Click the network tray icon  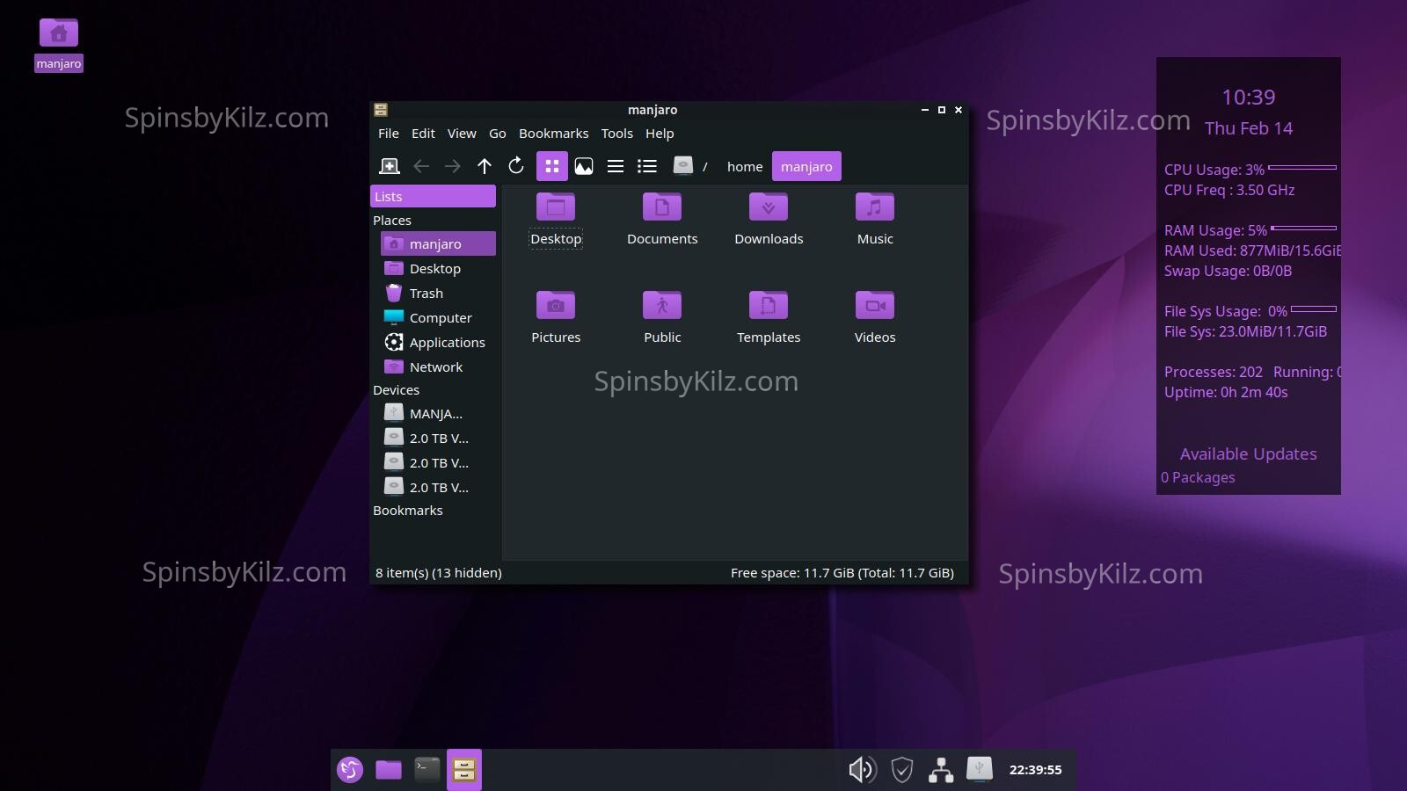(x=941, y=770)
